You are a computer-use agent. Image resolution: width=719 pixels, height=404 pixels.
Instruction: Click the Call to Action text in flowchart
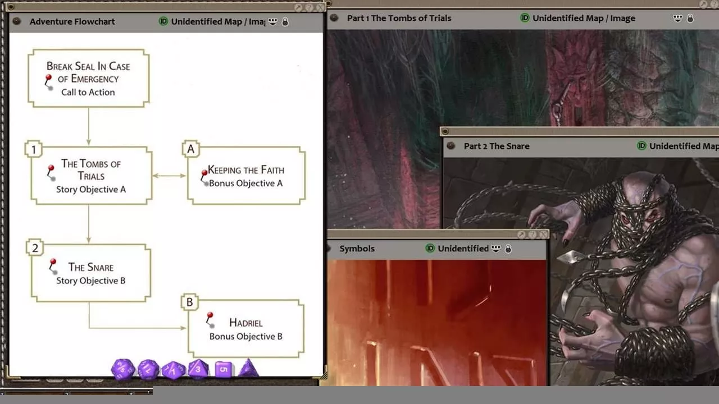(x=88, y=92)
